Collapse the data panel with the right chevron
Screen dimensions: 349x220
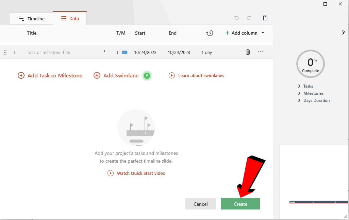coord(344,32)
